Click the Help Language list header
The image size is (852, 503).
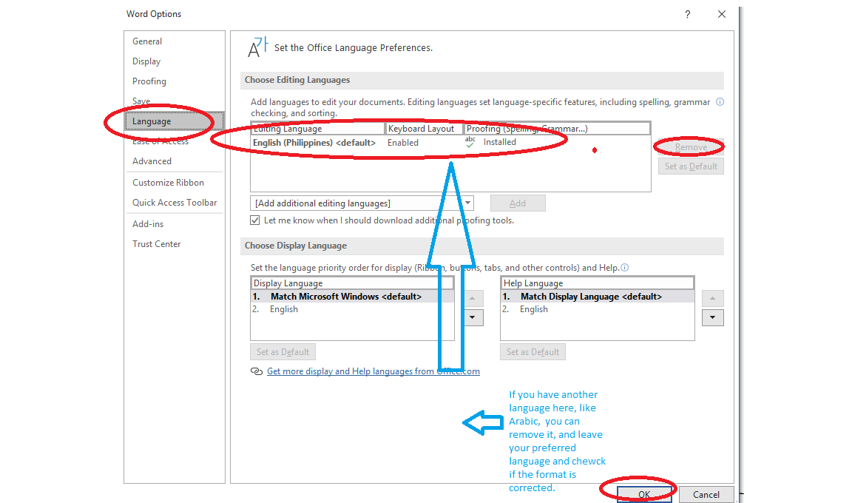pos(597,283)
